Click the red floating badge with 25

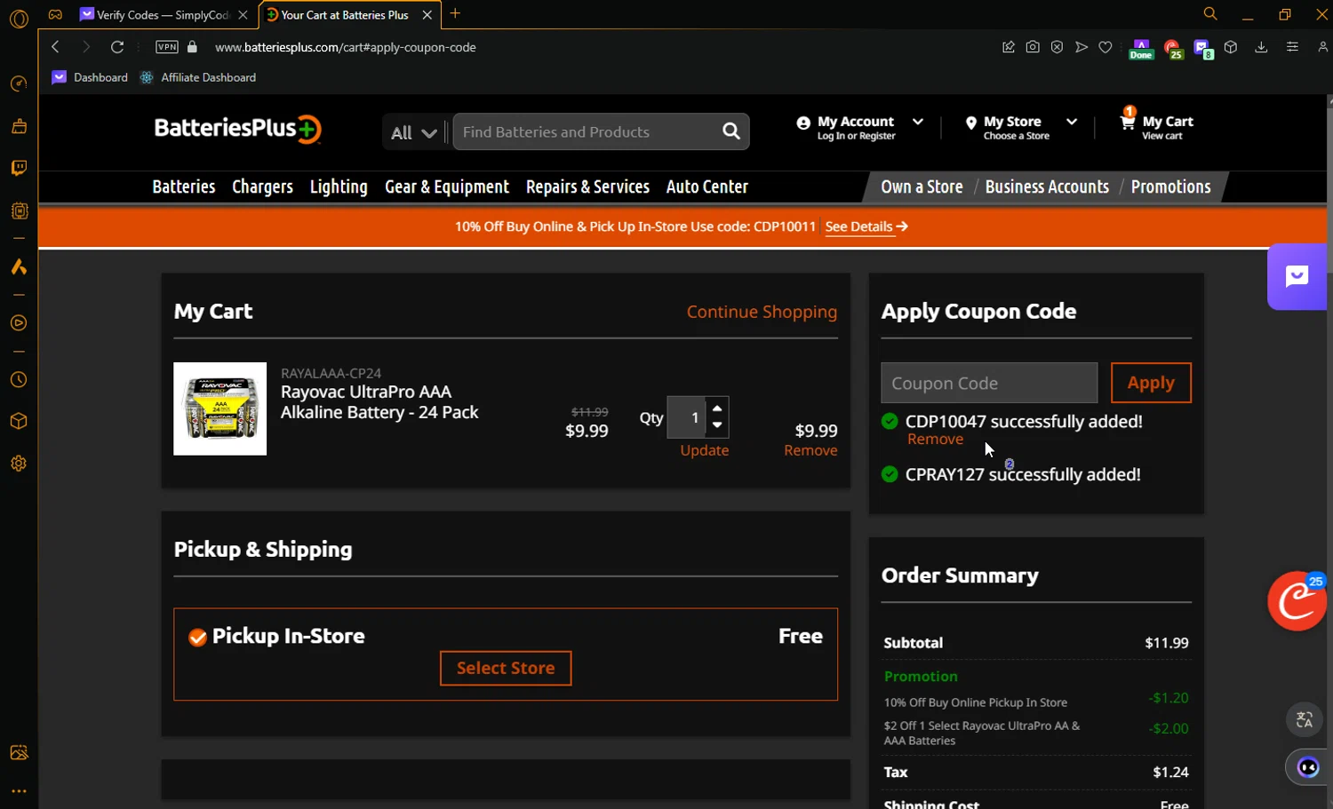[x=1297, y=601]
